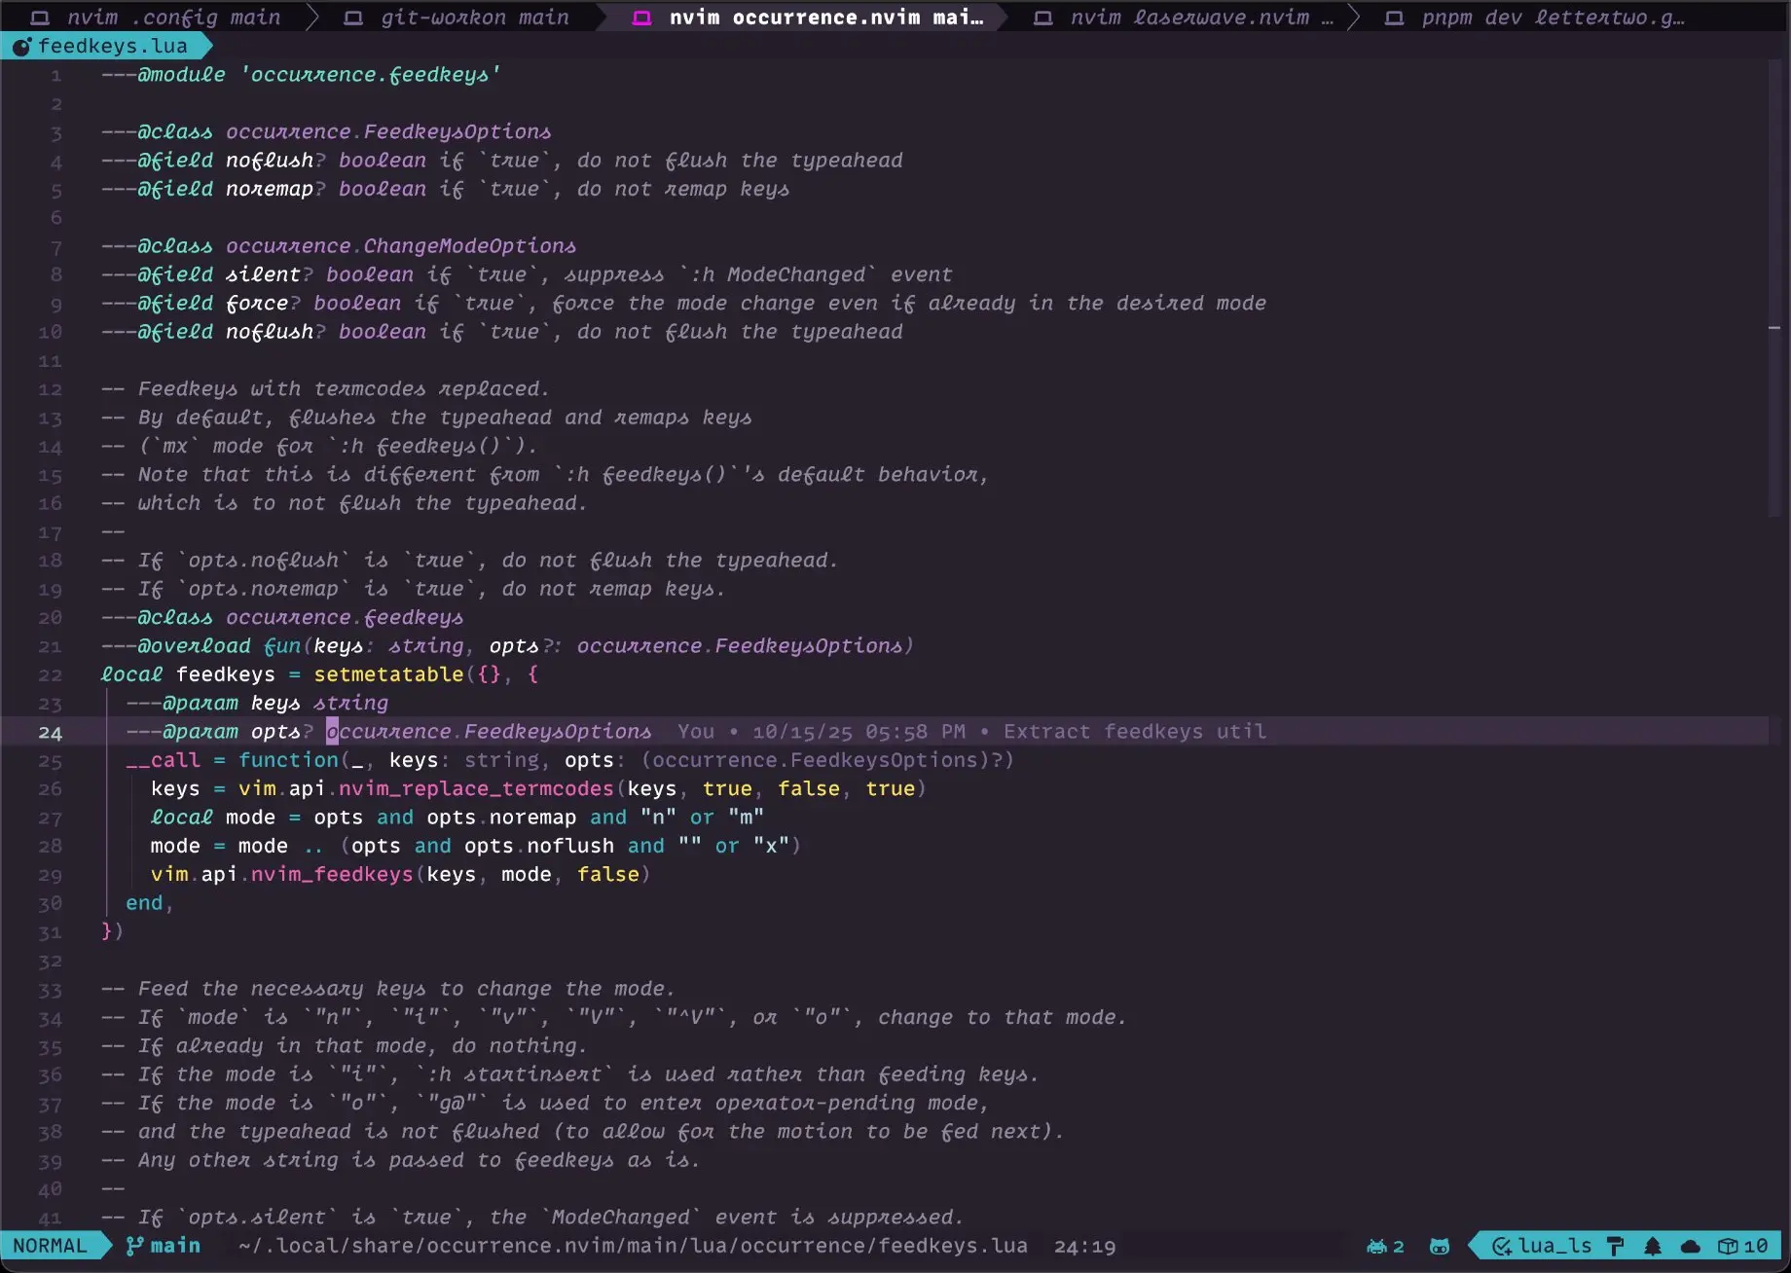This screenshot has width=1791, height=1273.
Task: Place cursor on '@module' in line 1
Action: coord(181,74)
